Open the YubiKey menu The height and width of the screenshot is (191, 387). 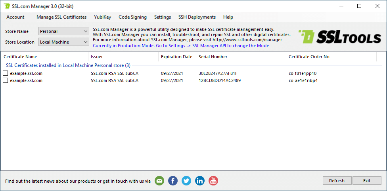click(102, 17)
